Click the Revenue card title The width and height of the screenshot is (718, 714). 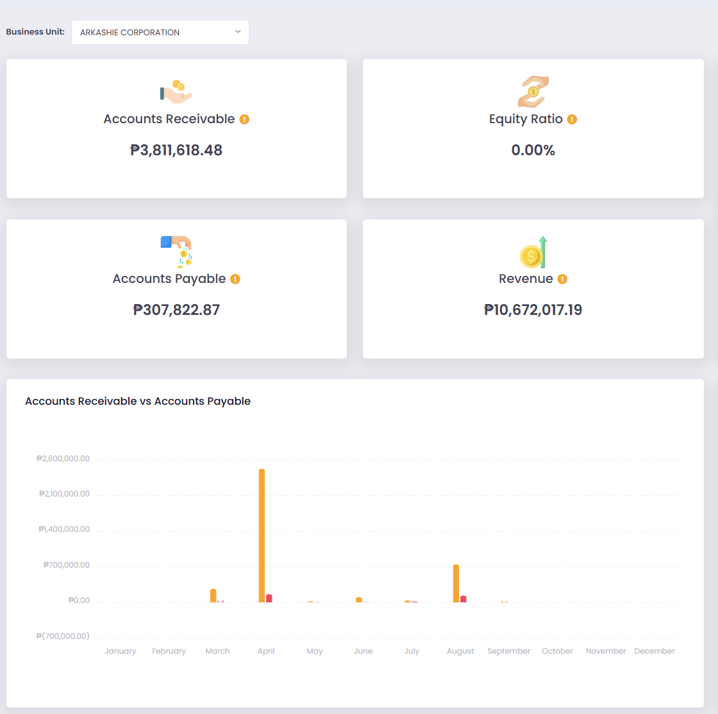[526, 278]
